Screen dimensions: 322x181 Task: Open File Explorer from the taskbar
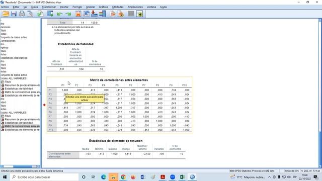point(113,177)
